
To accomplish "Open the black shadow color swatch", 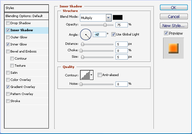I will 118,17.
